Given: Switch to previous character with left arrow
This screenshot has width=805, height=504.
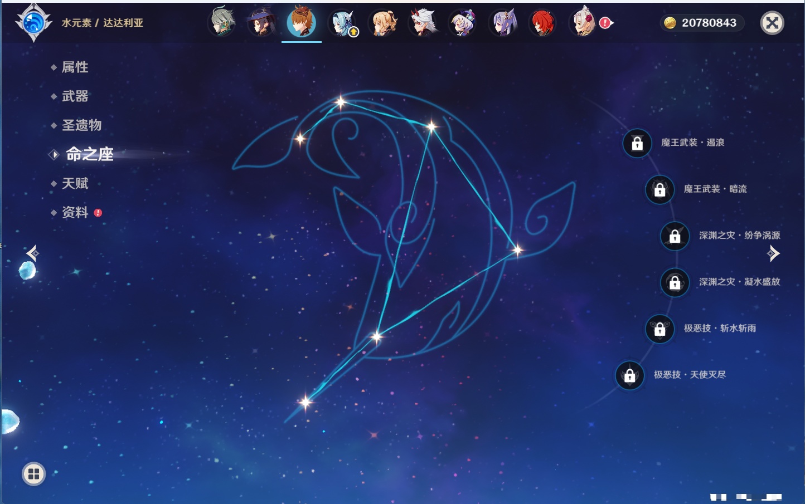Looking at the screenshot, I should [x=32, y=253].
